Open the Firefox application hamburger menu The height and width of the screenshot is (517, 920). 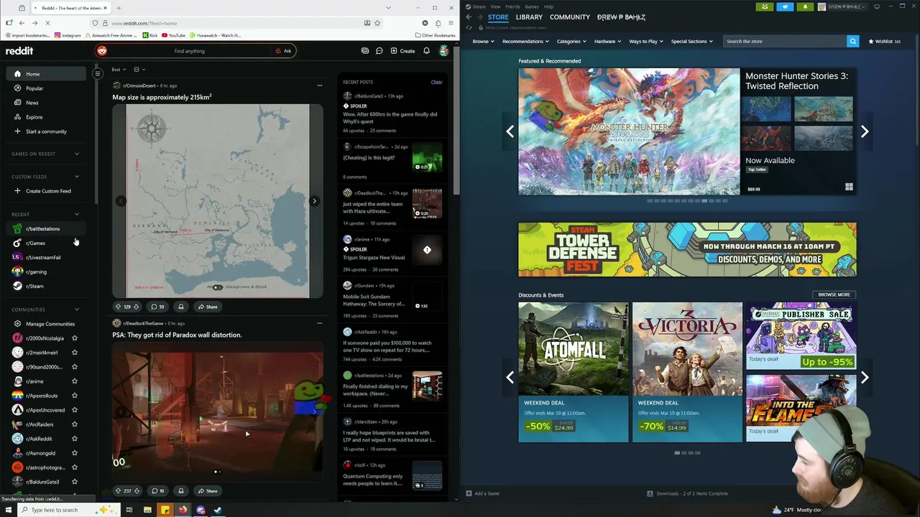coord(450,23)
